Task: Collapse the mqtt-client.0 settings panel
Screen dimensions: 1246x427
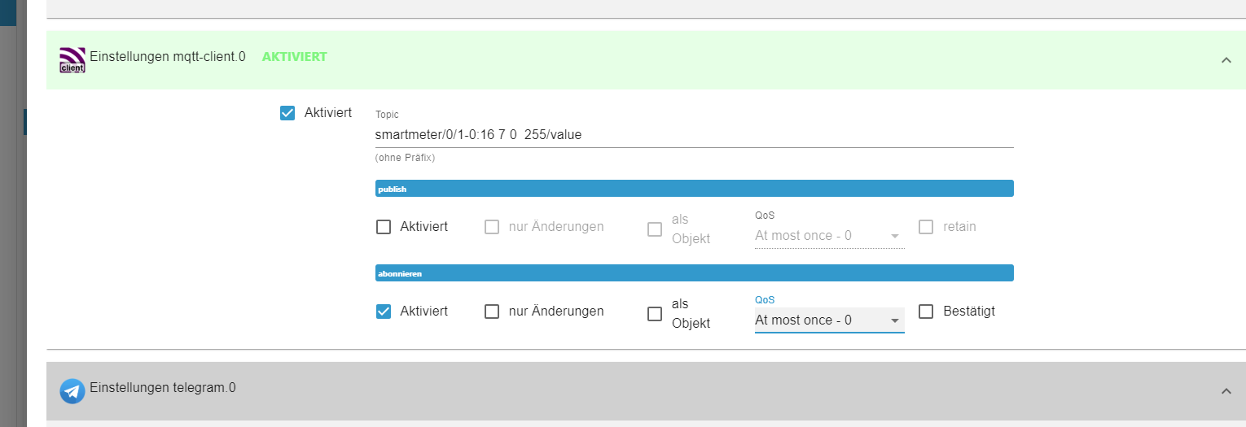Action: (x=1226, y=59)
